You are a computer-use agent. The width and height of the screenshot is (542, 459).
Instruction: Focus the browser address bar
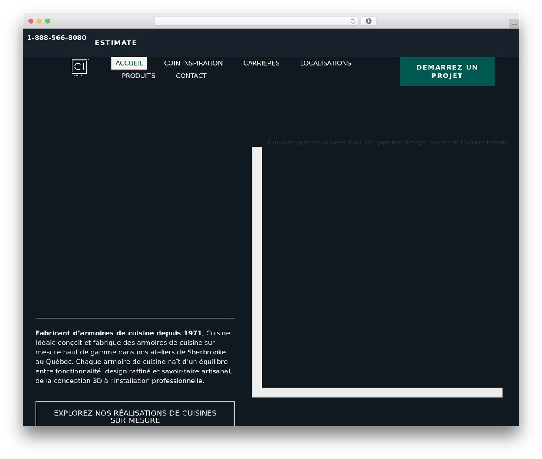pyautogui.click(x=256, y=21)
